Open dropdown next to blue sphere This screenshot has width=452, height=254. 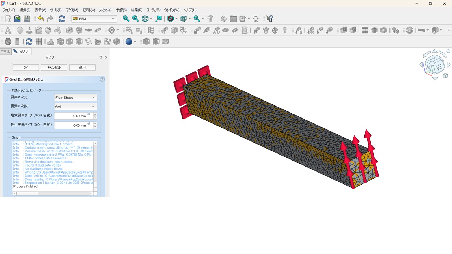pyautogui.click(x=135, y=42)
